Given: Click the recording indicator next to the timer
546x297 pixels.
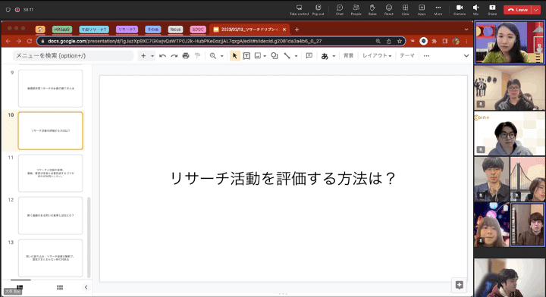Looking at the screenshot, I should tap(17, 10).
